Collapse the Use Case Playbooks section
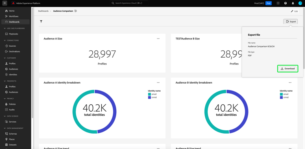Screen dimensions: 305x149 click(x=5, y=28)
